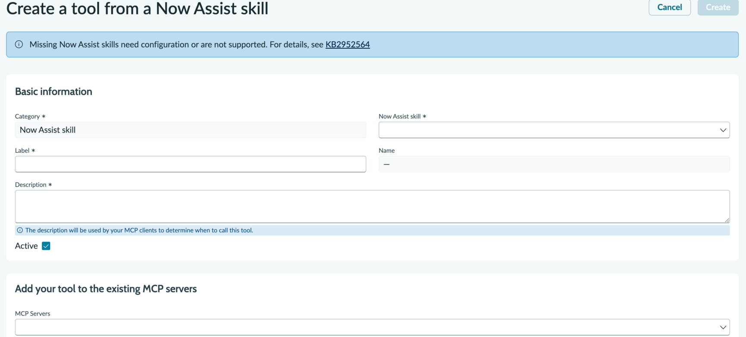Click the MCP Servers dropdown chevron

(x=723, y=327)
